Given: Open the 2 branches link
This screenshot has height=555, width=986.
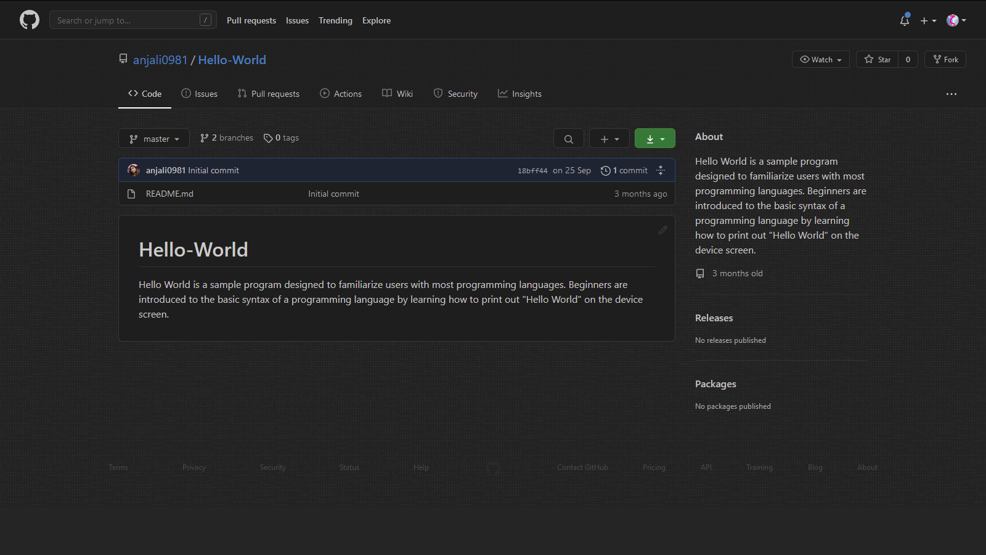Looking at the screenshot, I should click(227, 138).
